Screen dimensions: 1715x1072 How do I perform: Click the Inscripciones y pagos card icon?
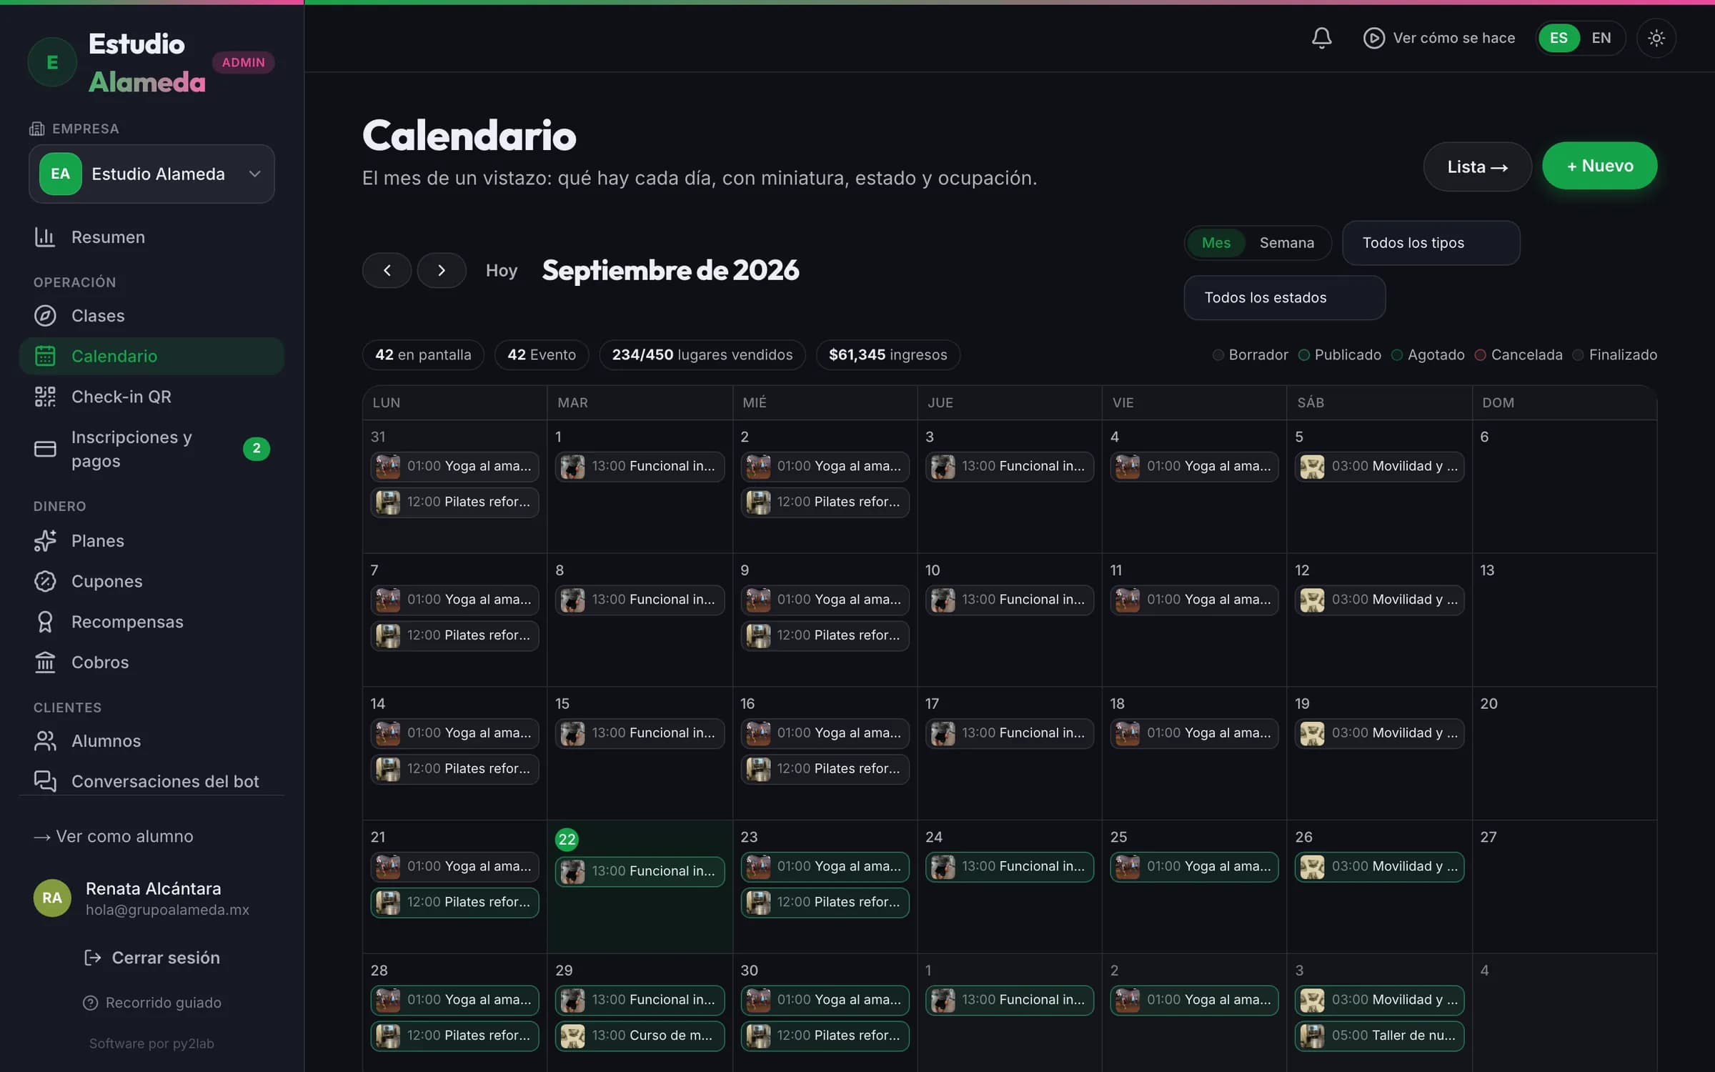[45, 449]
